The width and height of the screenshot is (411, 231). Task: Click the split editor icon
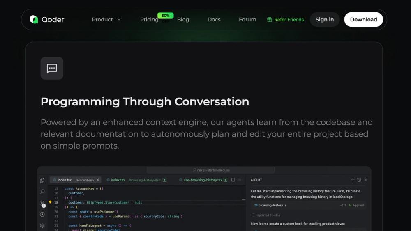(233, 180)
